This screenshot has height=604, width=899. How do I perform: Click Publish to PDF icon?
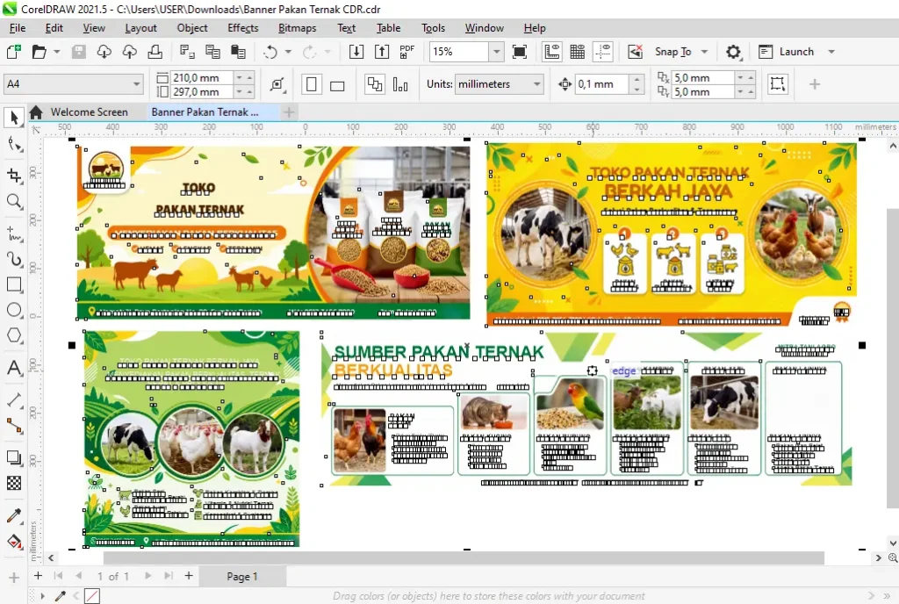(x=407, y=52)
